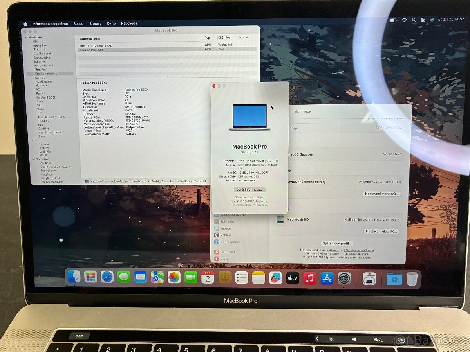The width and height of the screenshot is (470, 352).
Task: Open the System Information icon in the Dock
Action: [369, 278]
